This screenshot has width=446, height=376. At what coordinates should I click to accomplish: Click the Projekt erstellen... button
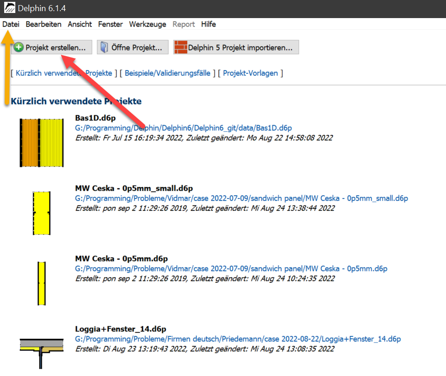point(52,47)
